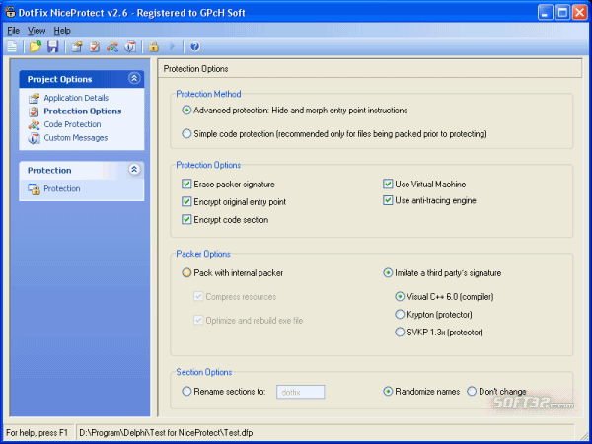Close the NiceProtect window

point(580,13)
